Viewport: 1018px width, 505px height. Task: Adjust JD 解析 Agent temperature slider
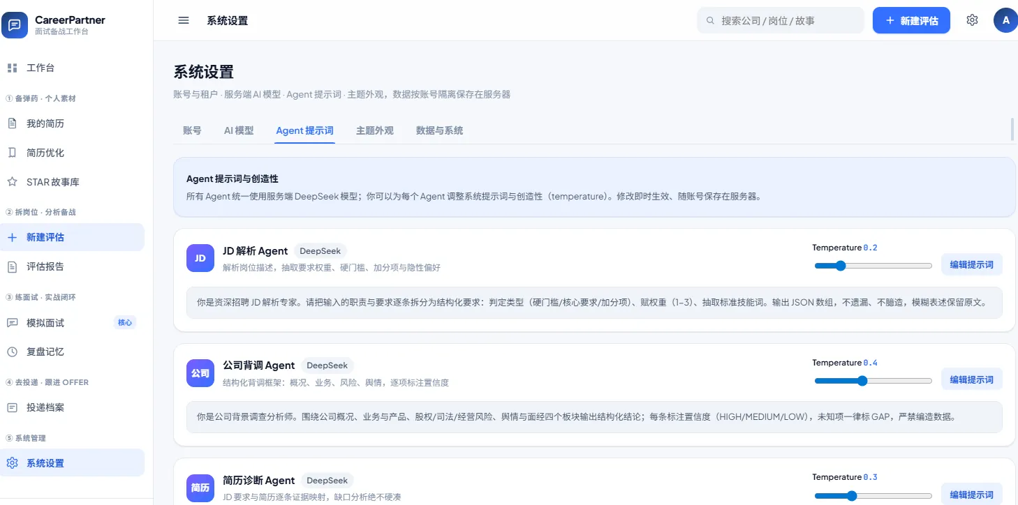click(873, 266)
